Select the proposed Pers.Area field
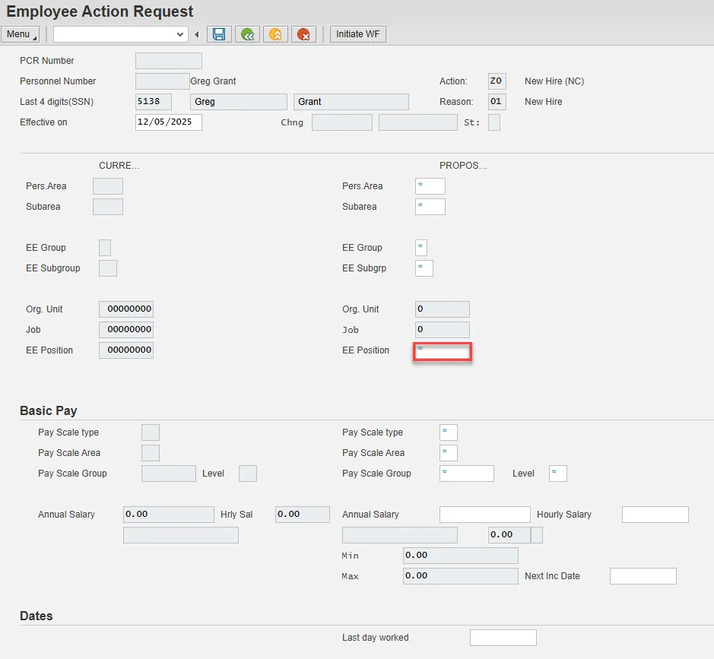Viewport: 714px width, 659px height. (x=430, y=186)
